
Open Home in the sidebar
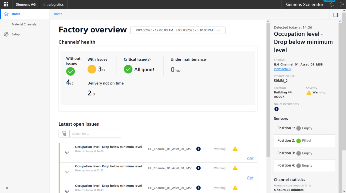[x=25, y=14]
